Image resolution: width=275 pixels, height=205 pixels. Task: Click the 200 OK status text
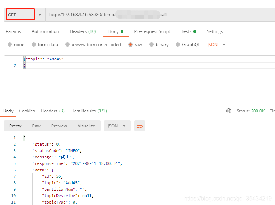(x=258, y=111)
